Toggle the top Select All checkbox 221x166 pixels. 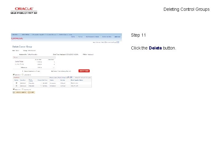coord(14,74)
